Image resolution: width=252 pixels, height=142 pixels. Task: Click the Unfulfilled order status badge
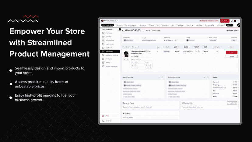213,40
